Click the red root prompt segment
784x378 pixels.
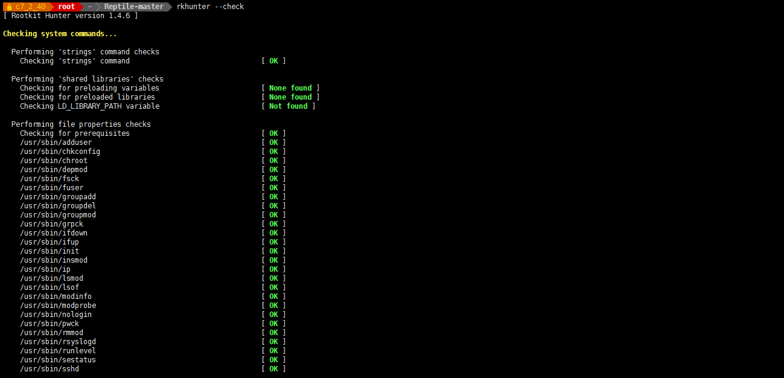pos(66,7)
